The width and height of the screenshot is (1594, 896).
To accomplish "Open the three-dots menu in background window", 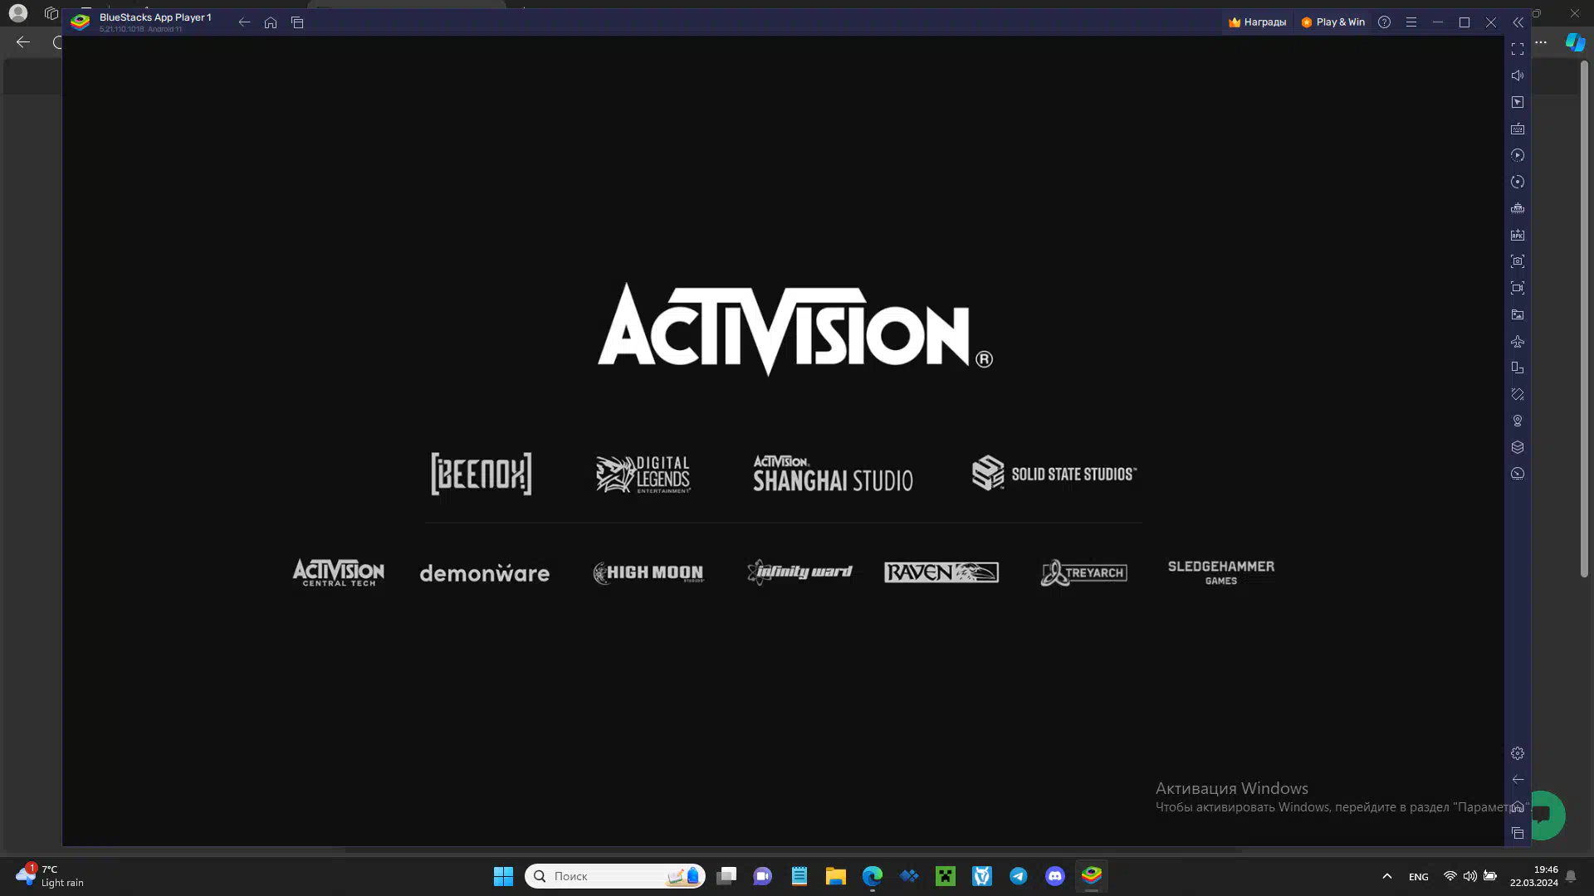I will point(1542,42).
